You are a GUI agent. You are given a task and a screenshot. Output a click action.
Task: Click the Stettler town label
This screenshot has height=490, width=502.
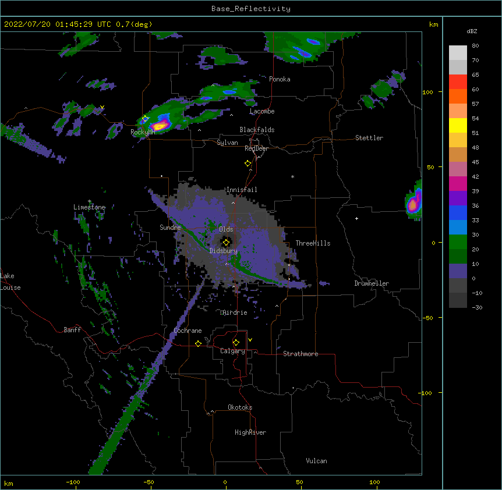pos(369,138)
